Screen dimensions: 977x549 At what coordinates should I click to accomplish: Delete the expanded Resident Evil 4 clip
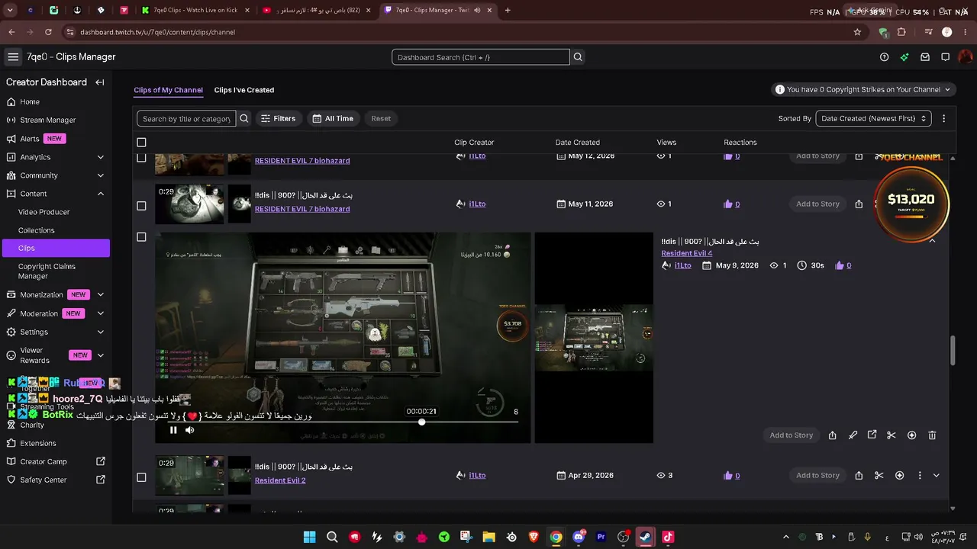click(932, 435)
